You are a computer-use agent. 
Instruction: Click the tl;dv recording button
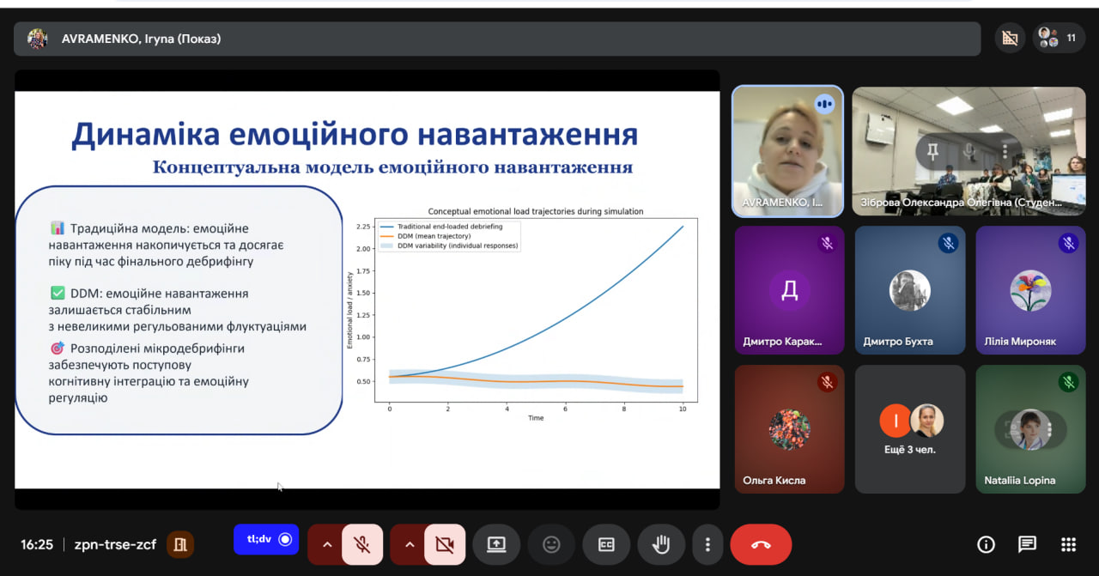click(x=266, y=539)
